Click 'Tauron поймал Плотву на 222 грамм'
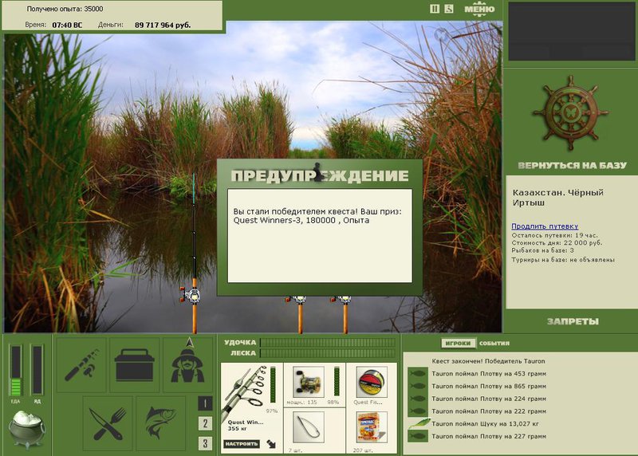This screenshot has width=638, height=456. click(489, 411)
